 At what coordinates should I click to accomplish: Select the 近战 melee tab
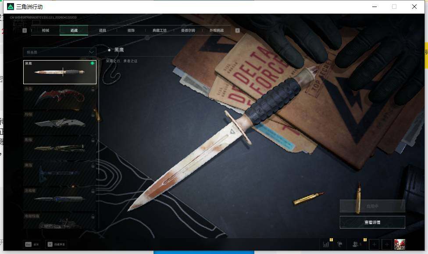click(x=74, y=30)
